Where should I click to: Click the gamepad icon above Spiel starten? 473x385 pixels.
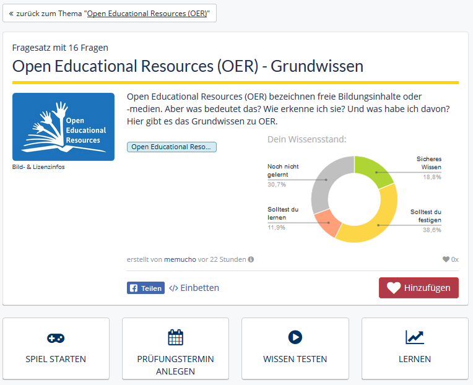56,339
